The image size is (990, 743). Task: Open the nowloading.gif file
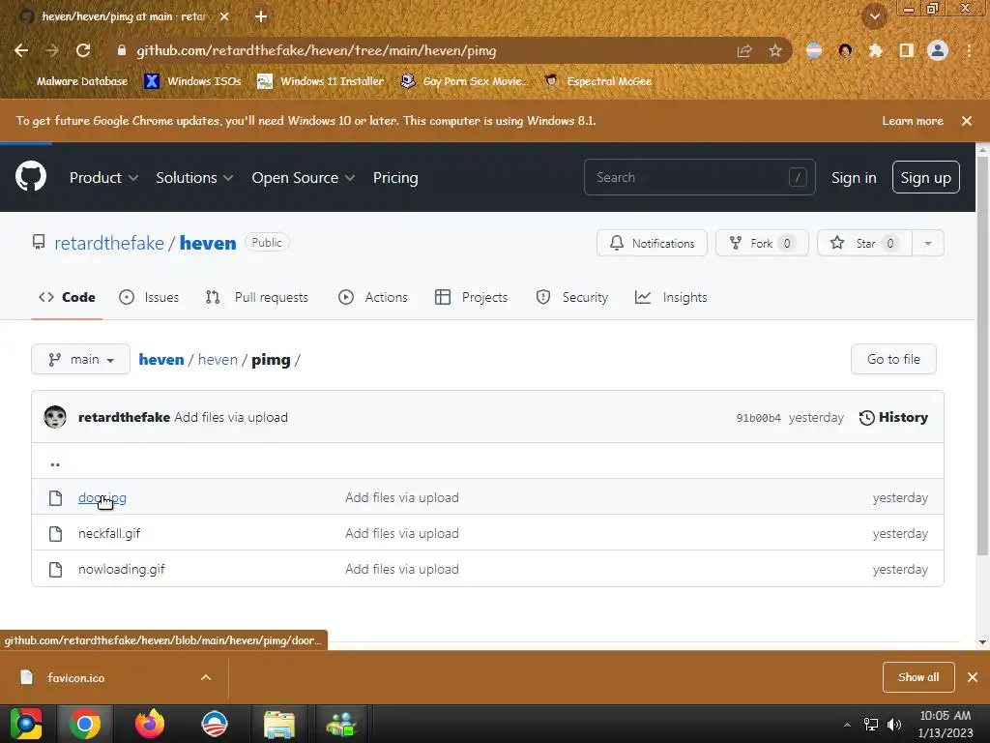(121, 570)
